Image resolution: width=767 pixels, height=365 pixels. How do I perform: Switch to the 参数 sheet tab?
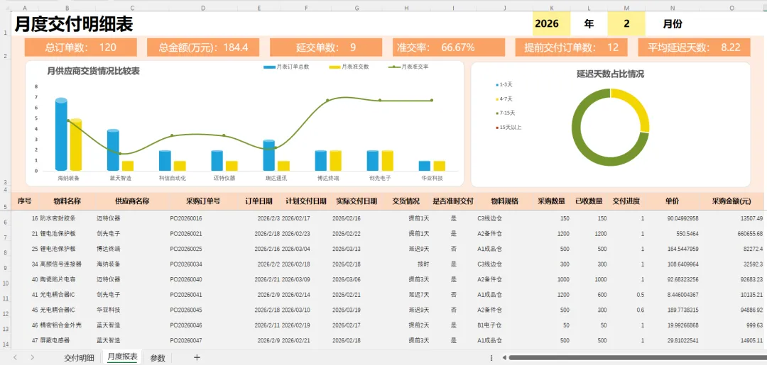tap(158, 358)
